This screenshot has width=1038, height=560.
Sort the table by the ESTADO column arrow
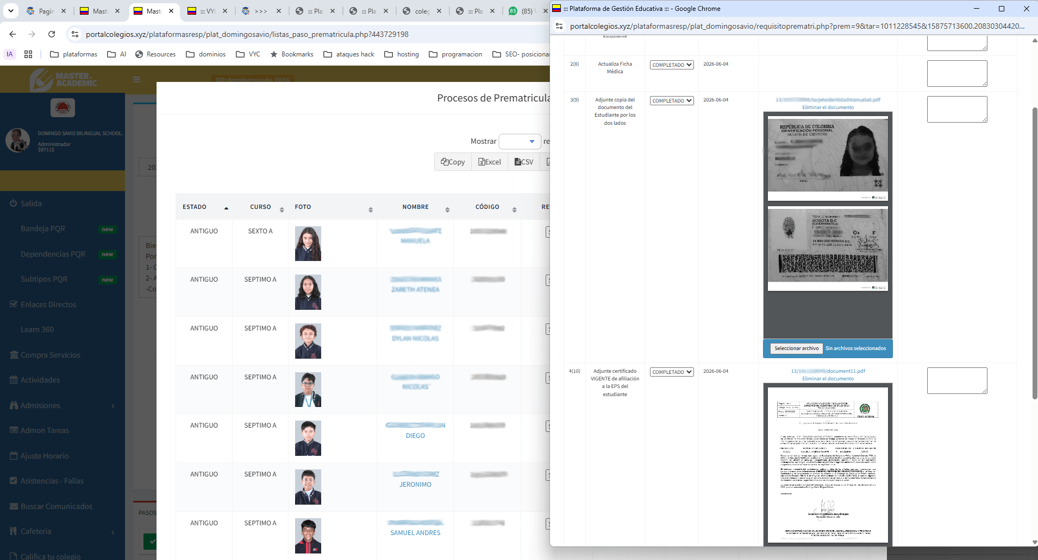click(226, 208)
